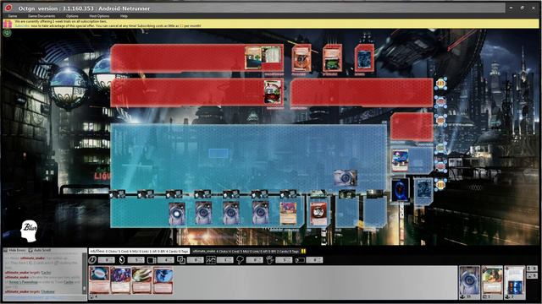The image size is (542, 304).
Task: Click the Subscribe link in the yellow banner
Action: pyautogui.click(x=22, y=26)
